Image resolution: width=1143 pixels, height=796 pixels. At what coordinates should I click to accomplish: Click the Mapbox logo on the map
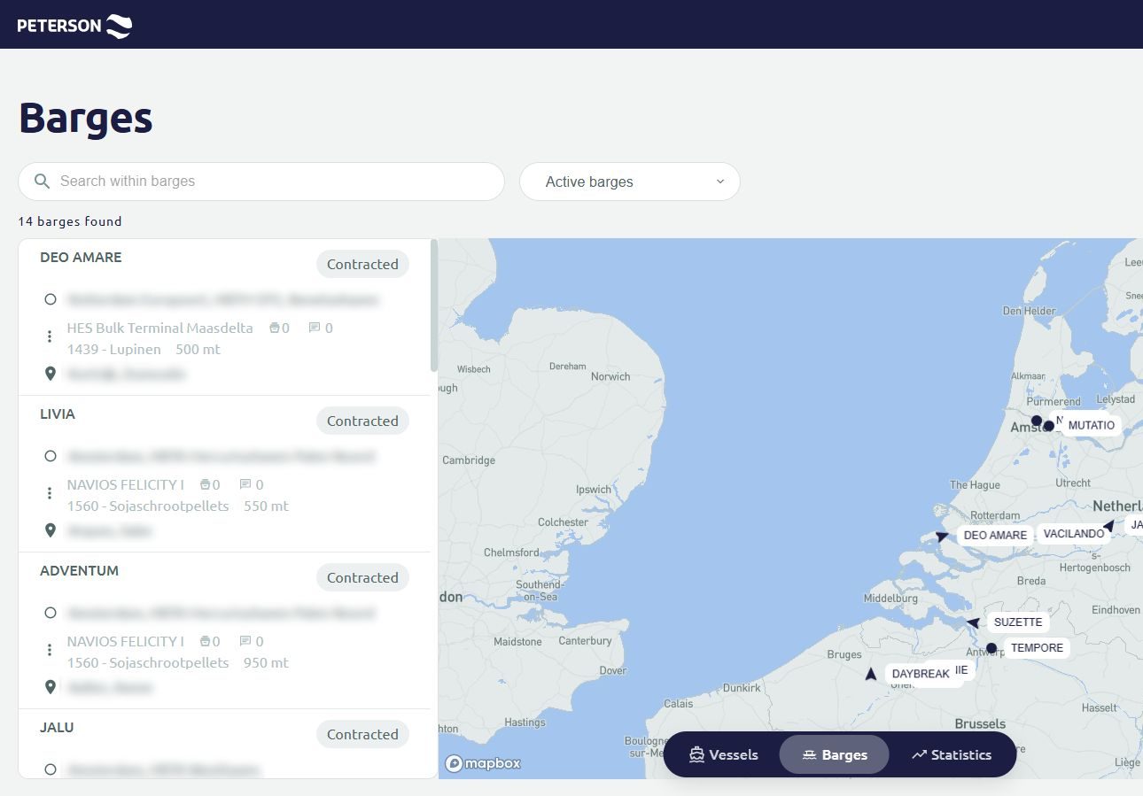[x=483, y=763]
